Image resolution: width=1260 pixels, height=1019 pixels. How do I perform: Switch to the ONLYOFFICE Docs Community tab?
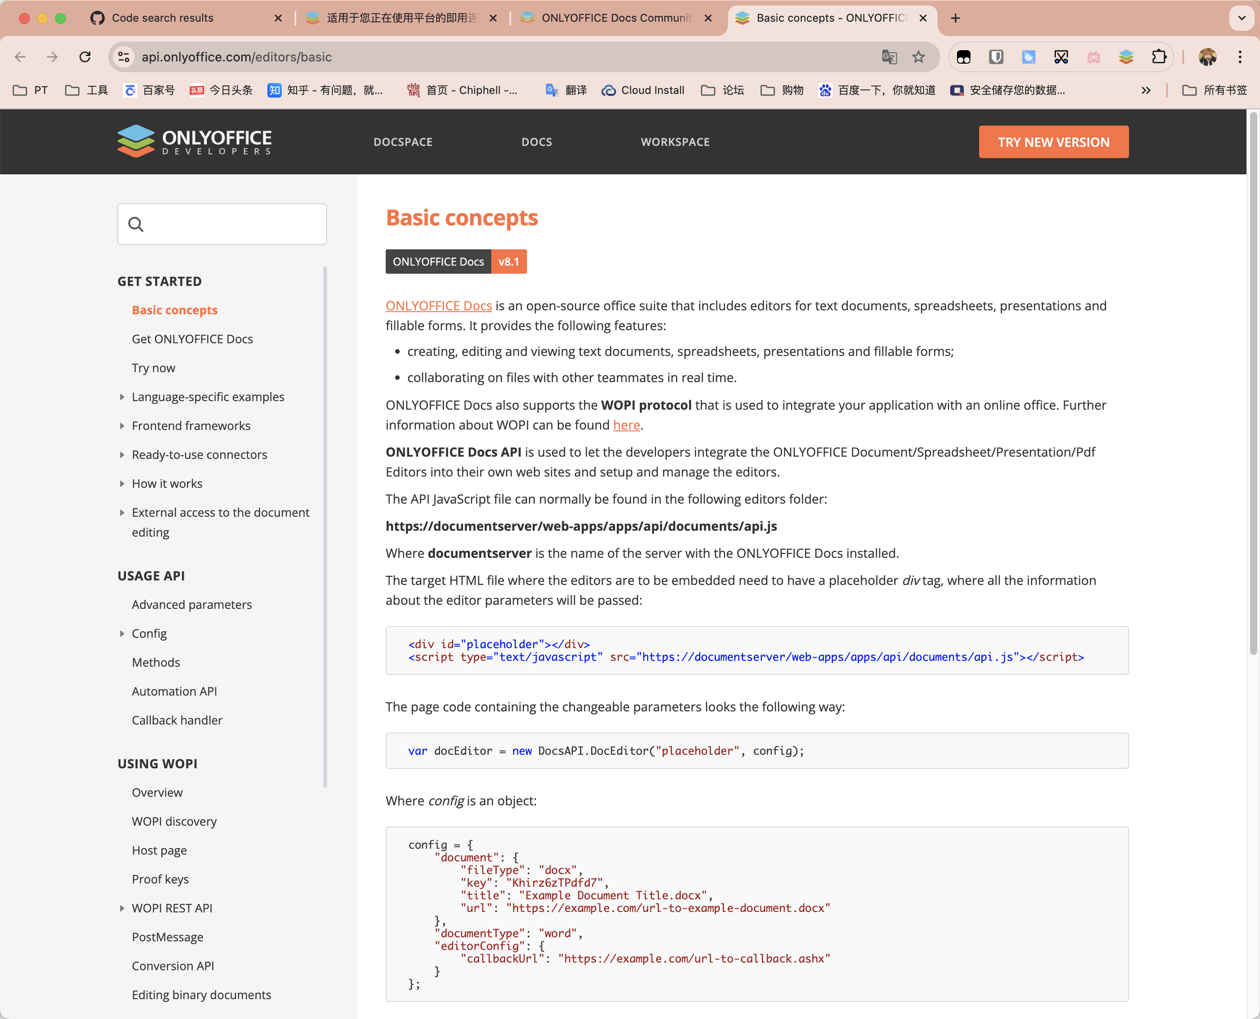pos(616,18)
